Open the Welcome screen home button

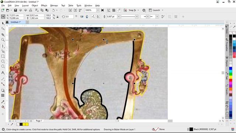coord(7,22)
